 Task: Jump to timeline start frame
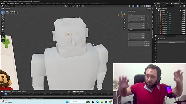(x=73, y=92)
